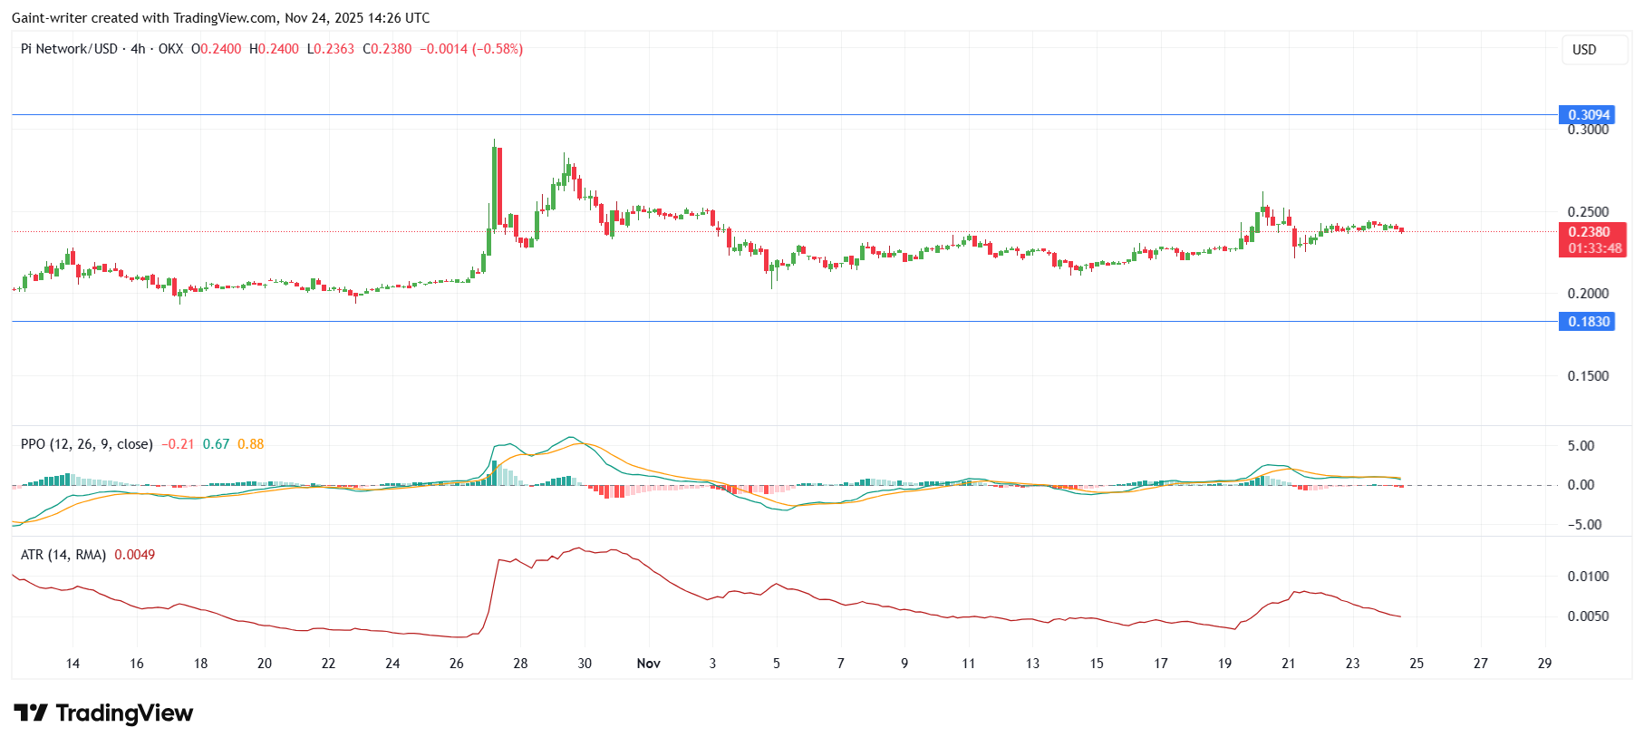
Task: Click the 0.1500 price axis label
Action: [1589, 376]
